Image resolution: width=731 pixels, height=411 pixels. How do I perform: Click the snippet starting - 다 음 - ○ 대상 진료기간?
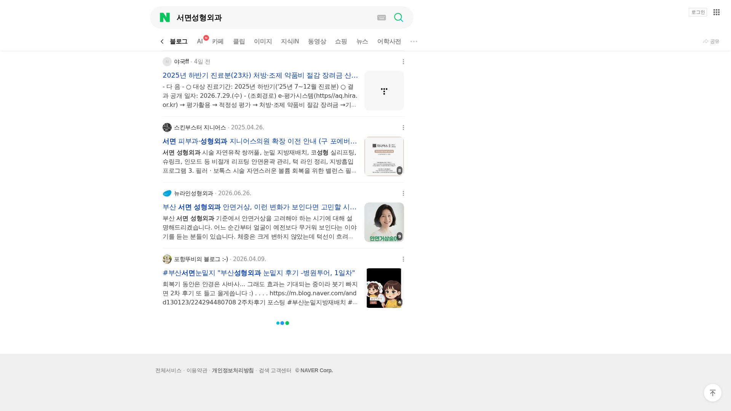[x=260, y=96]
